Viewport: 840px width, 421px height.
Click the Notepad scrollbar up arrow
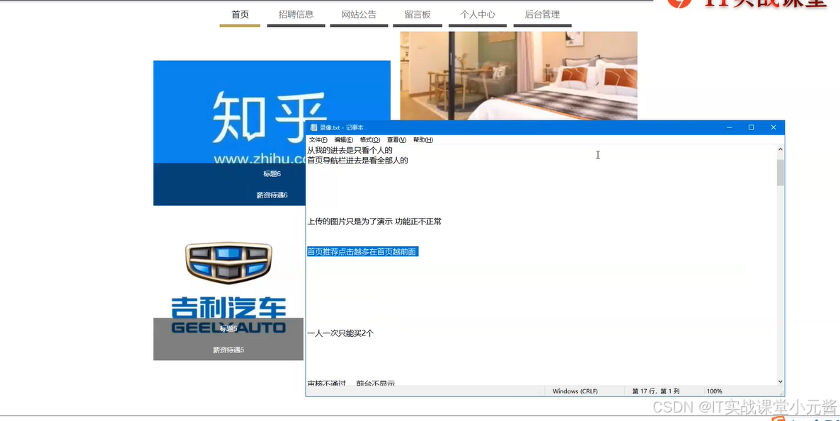click(x=780, y=150)
